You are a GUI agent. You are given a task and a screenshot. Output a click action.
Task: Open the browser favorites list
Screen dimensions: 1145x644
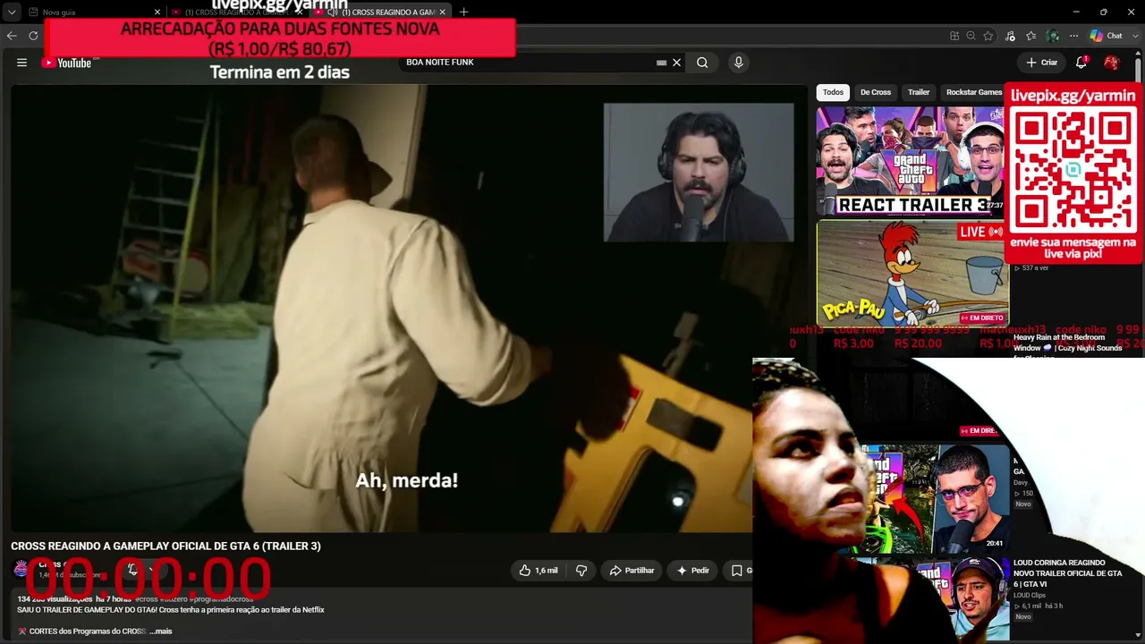point(1031,36)
